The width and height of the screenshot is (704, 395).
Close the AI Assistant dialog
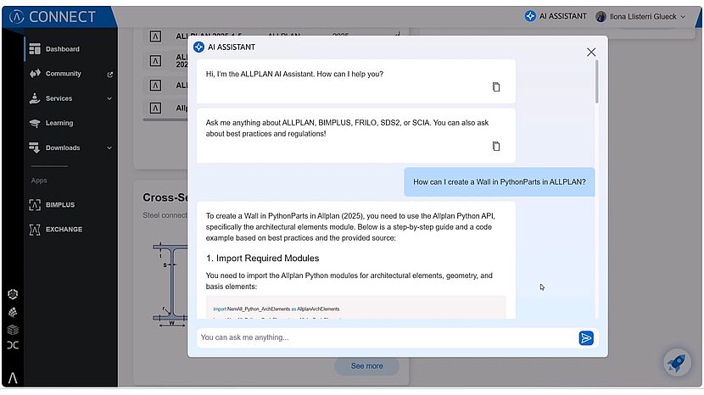591,52
